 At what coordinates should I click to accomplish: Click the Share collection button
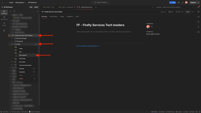tap(188, 12)
